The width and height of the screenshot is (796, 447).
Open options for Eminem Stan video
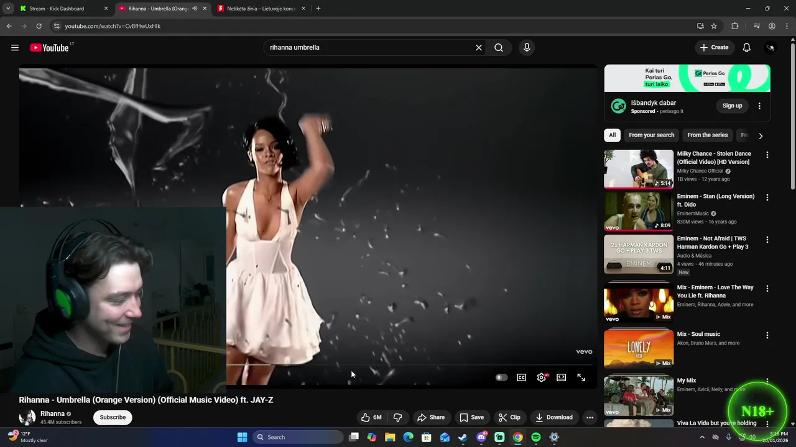coord(767,197)
